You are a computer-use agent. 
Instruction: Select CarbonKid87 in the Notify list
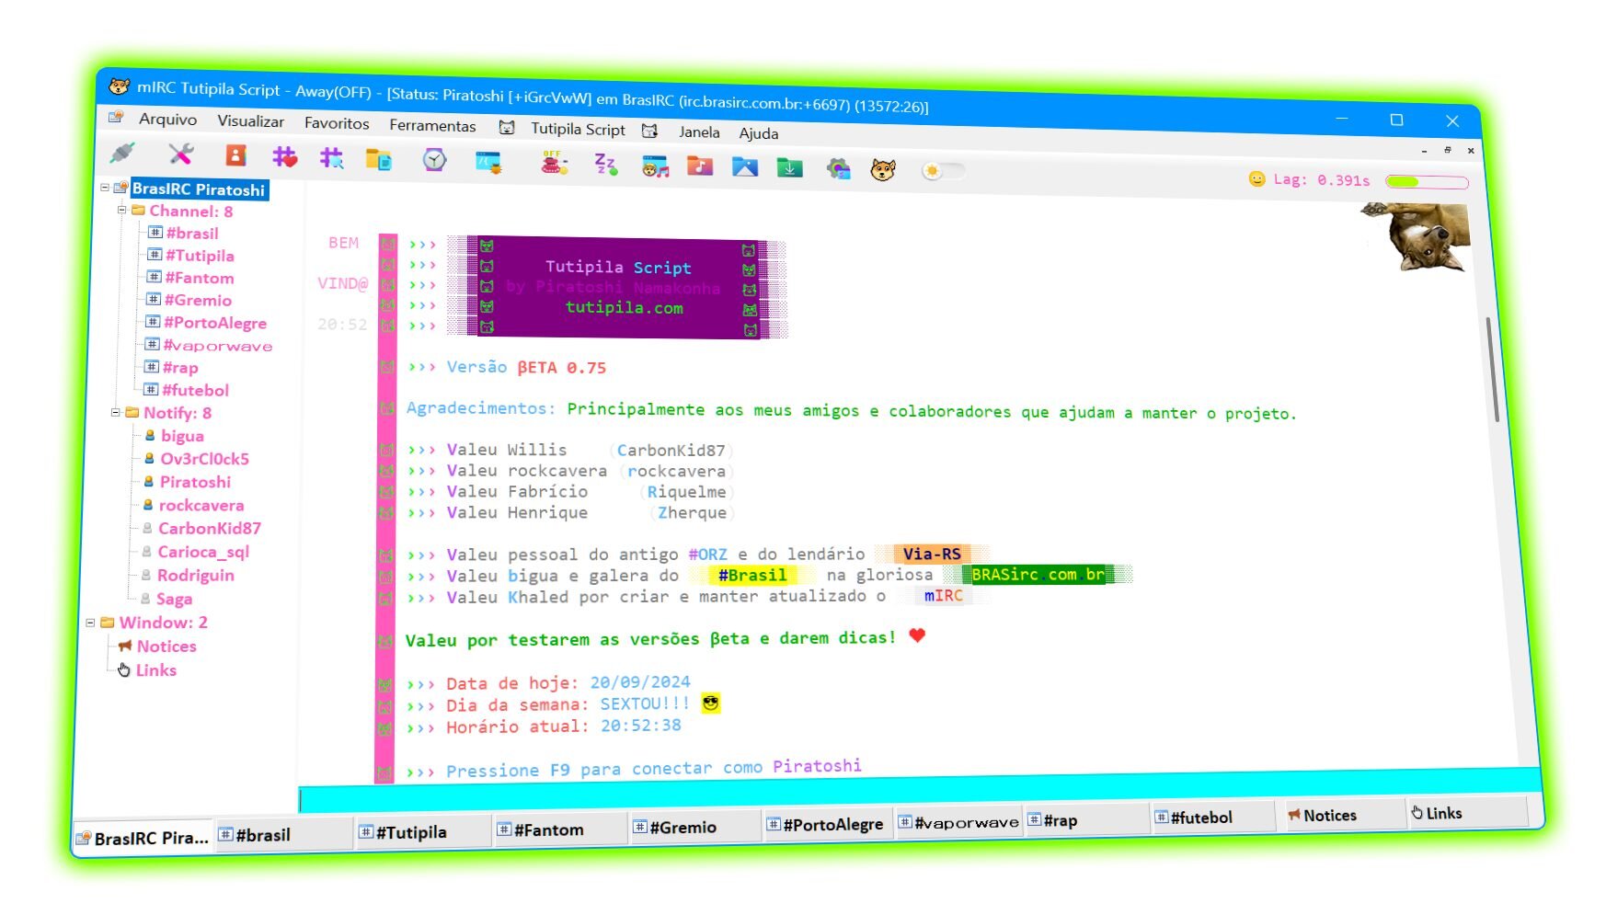(x=210, y=528)
